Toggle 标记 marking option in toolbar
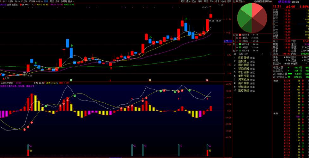 click(x=217, y=2)
